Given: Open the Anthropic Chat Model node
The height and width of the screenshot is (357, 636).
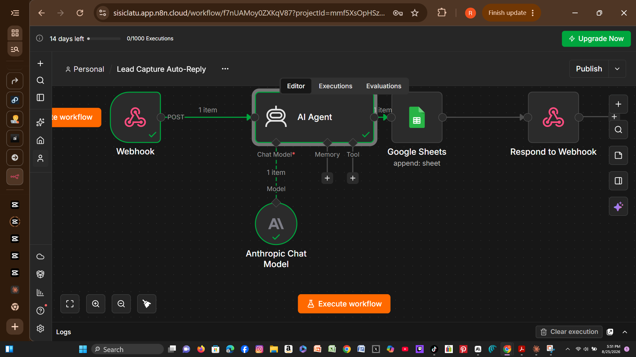Looking at the screenshot, I should click(x=276, y=224).
